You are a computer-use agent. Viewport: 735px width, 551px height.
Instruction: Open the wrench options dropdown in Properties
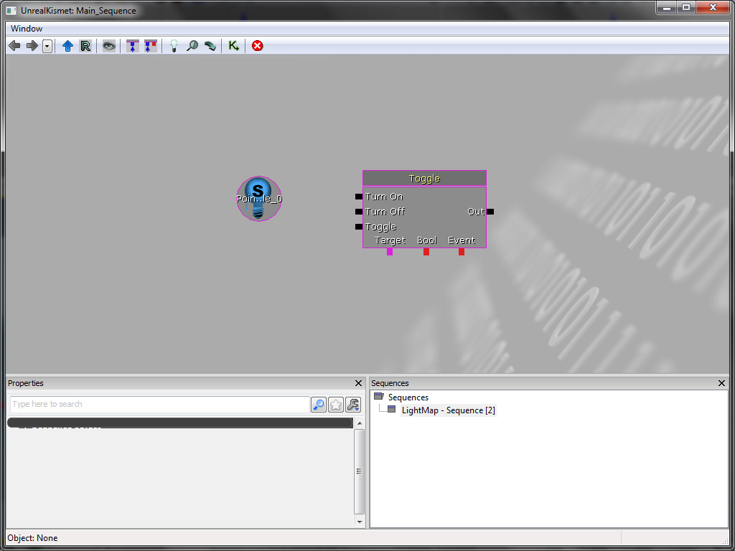[x=353, y=405]
